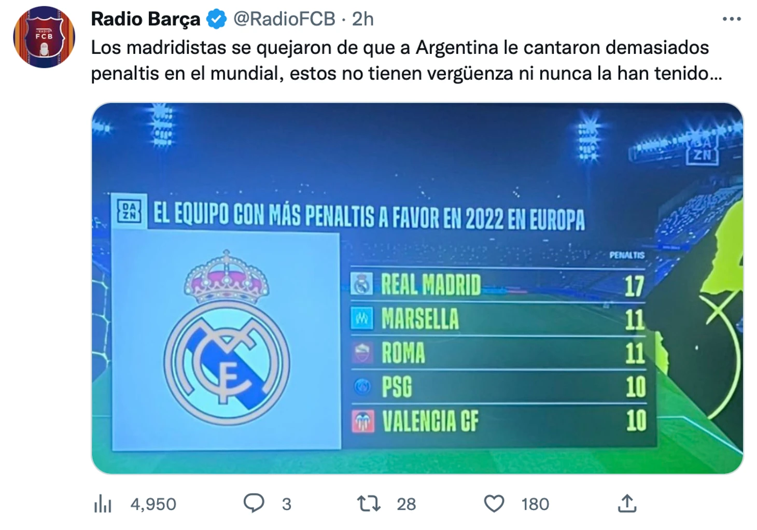This screenshot has width=757, height=530.
Task: Click the reply speech bubble icon
Action: 254,503
